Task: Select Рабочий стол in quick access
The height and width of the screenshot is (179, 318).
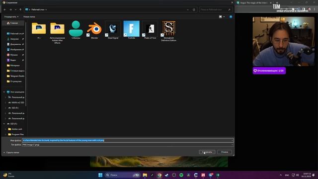Action: (x=15, y=34)
